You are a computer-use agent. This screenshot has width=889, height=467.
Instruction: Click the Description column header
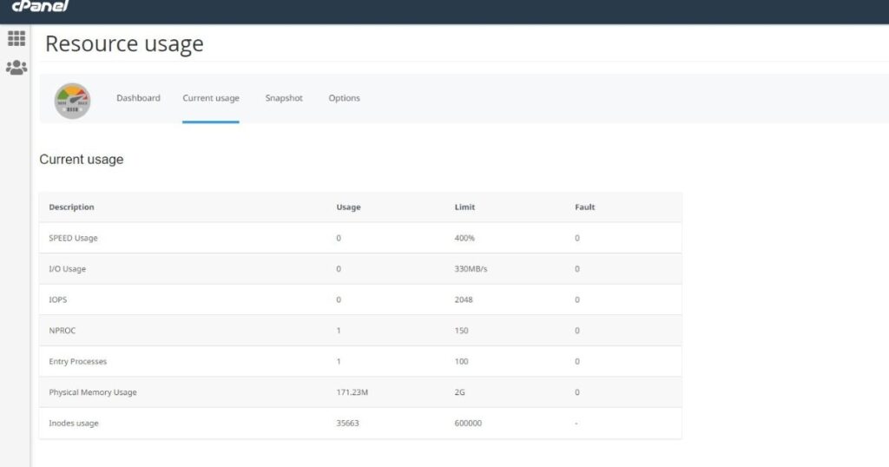pos(71,207)
